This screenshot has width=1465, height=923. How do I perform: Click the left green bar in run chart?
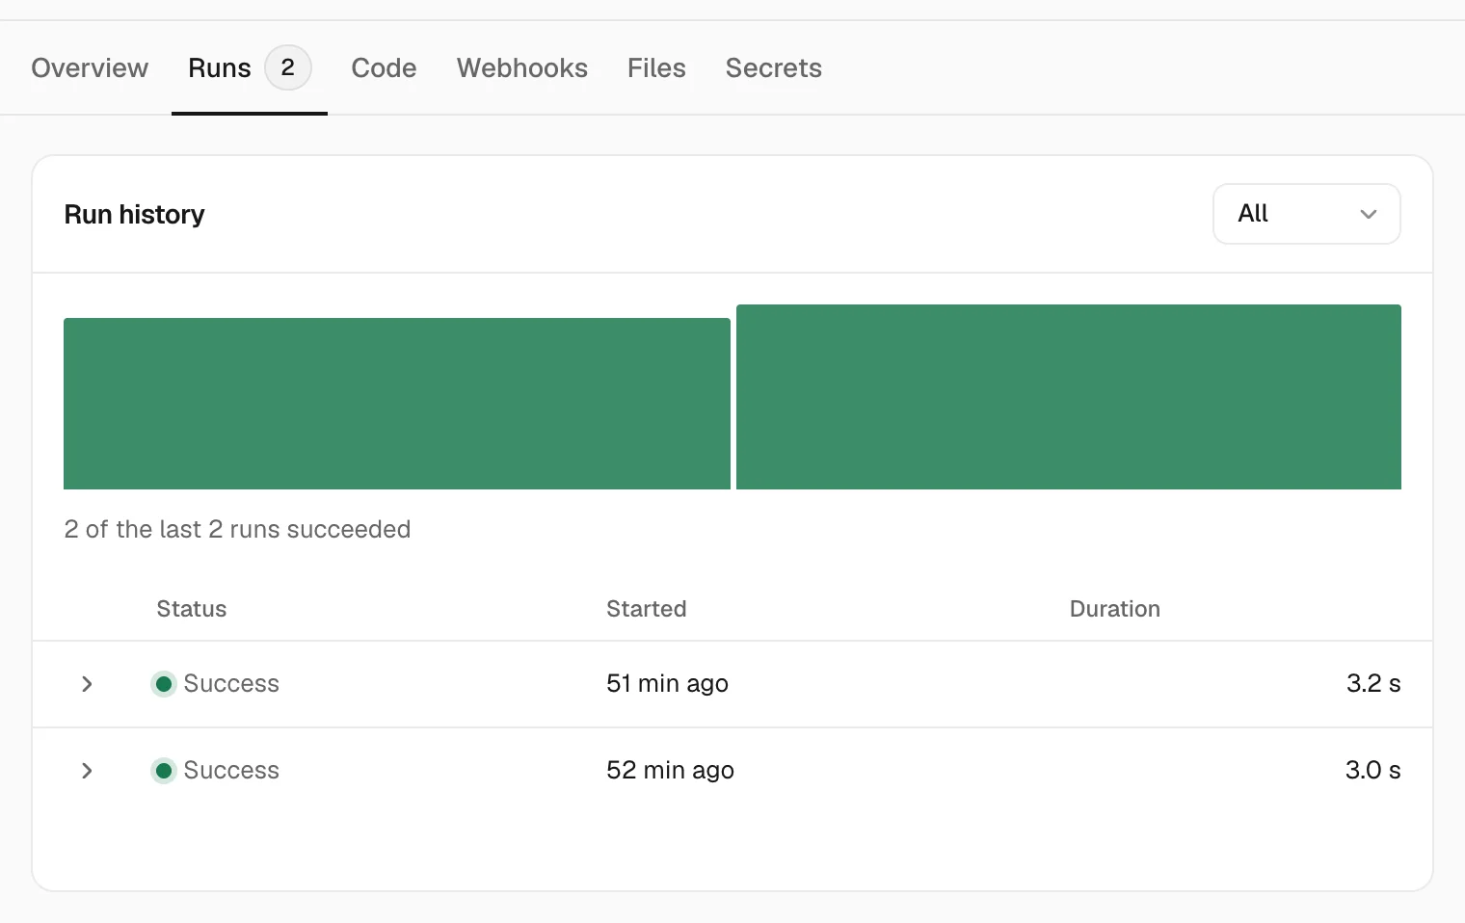(397, 404)
